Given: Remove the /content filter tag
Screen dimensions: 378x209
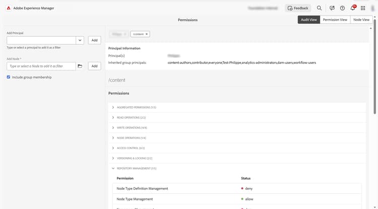Looking at the screenshot, I should (146, 34).
